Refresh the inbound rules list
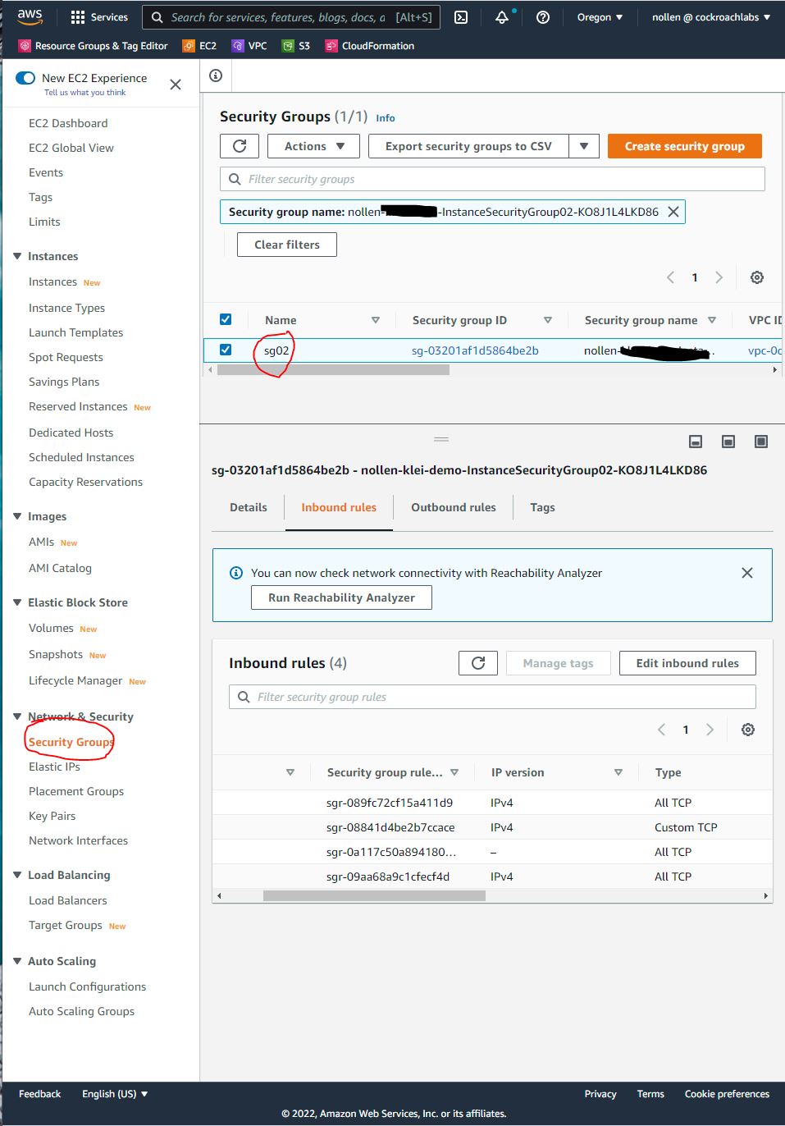The image size is (785, 1126). (x=478, y=663)
